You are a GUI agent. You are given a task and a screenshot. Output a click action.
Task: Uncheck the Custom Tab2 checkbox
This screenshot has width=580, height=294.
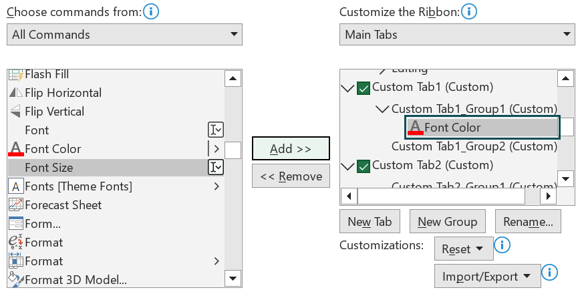(364, 166)
